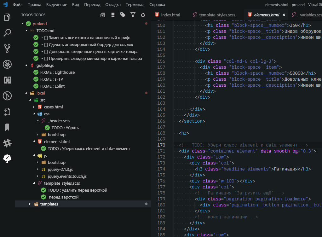
Task: Open the Source Control view
Action: click(x=7, y=49)
